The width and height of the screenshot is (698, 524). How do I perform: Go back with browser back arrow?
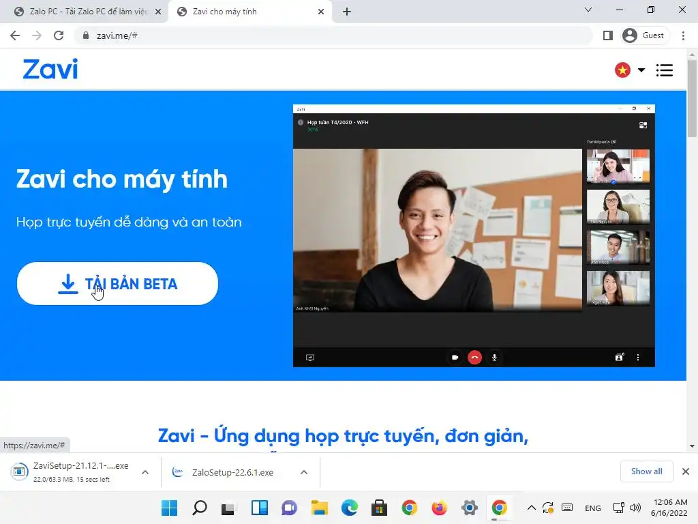pos(15,35)
